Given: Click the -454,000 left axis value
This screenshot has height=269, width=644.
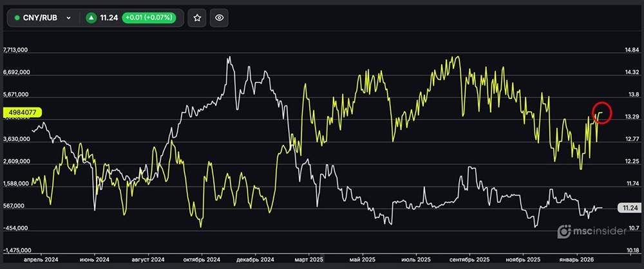Looking at the screenshot, I should coord(17,228).
